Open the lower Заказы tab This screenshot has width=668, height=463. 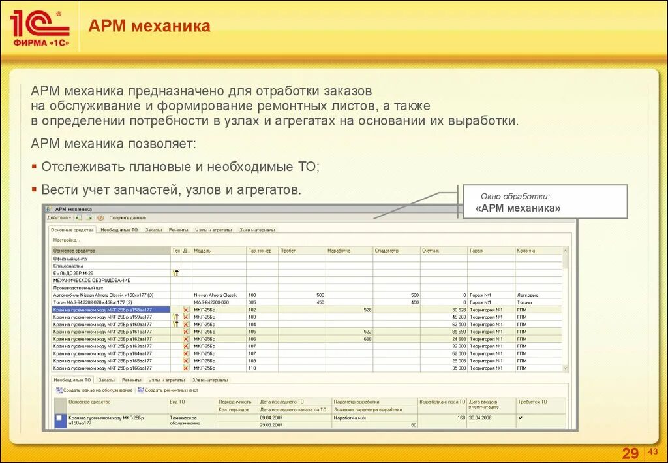[x=106, y=380]
